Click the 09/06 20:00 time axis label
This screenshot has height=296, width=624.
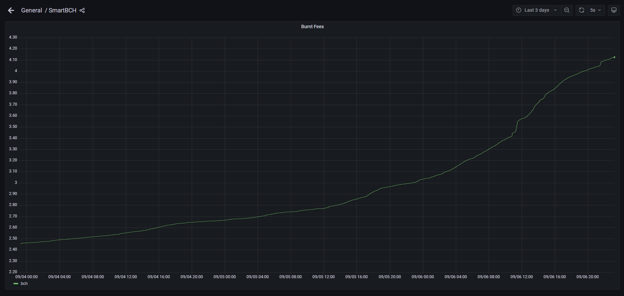click(588, 277)
